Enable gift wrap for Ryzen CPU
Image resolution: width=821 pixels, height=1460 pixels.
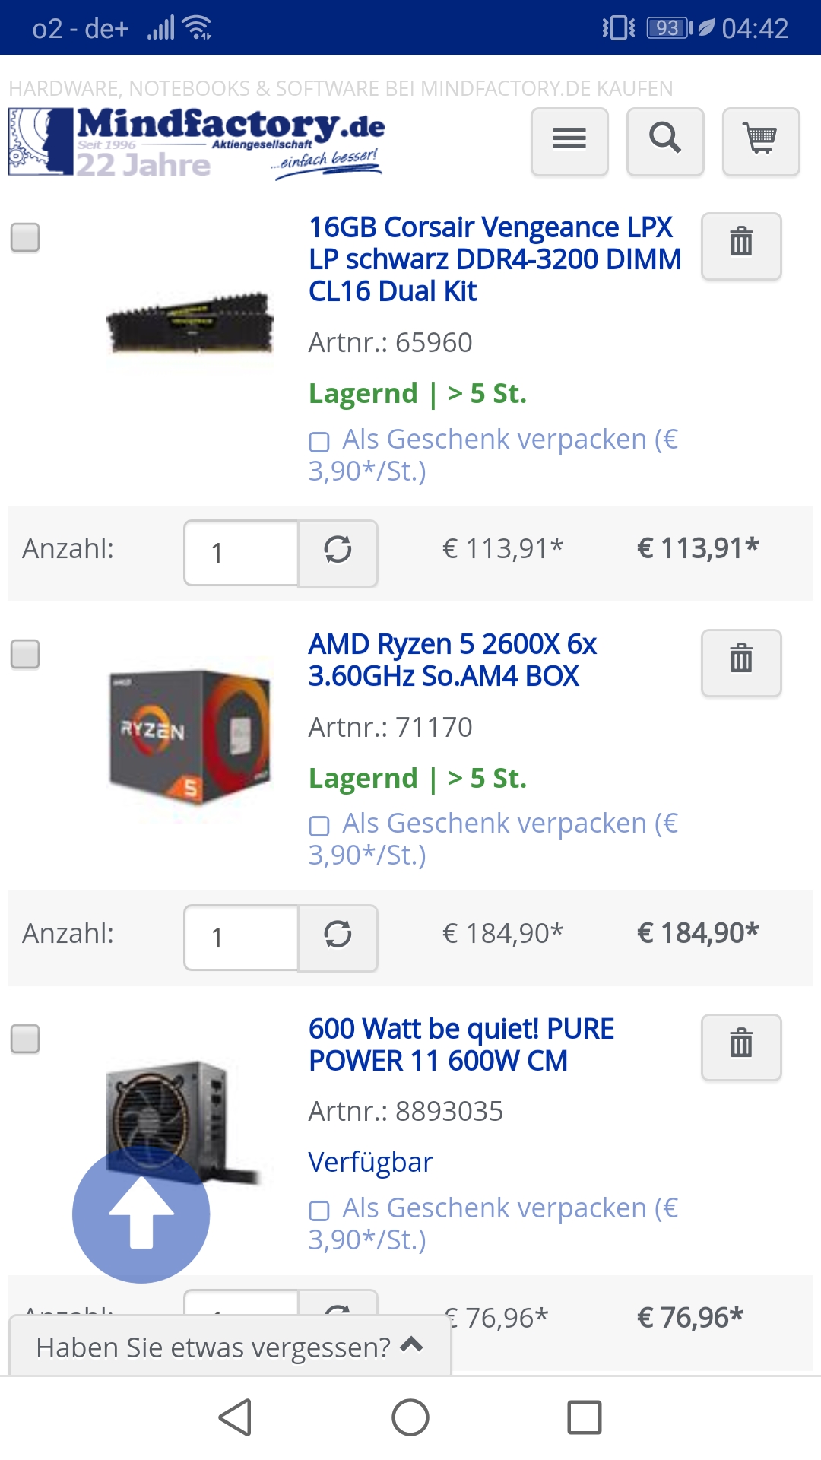(319, 826)
